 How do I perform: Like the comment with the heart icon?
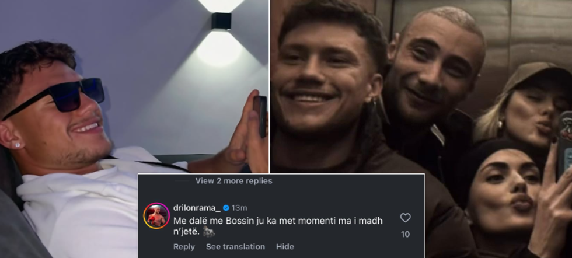point(405,218)
